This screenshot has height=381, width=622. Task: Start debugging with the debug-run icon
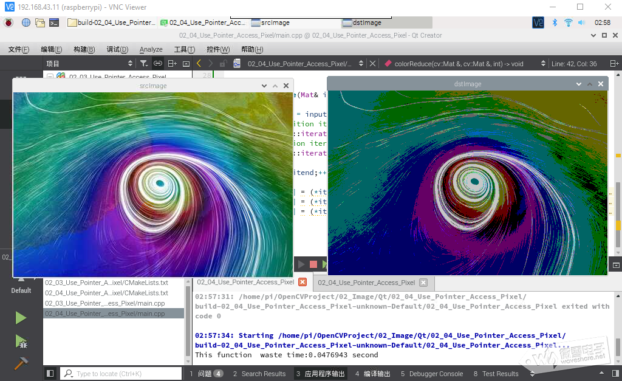coord(21,342)
